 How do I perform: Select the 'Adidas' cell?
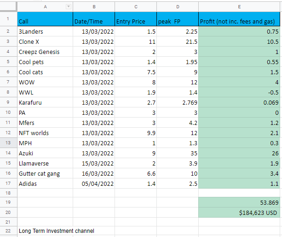point(45,184)
